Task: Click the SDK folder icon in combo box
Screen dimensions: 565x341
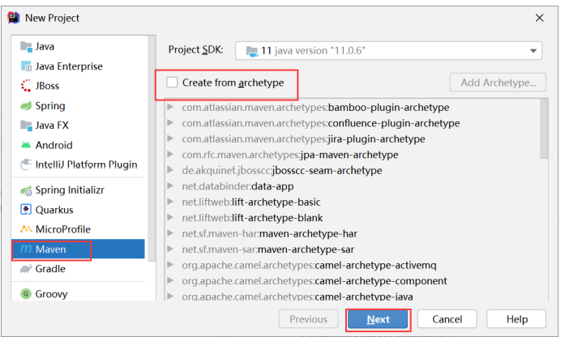Action: 252,51
